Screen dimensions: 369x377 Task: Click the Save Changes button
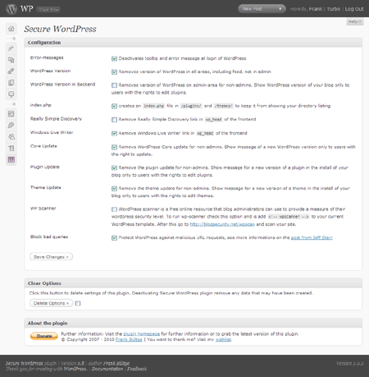(x=51, y=257)
